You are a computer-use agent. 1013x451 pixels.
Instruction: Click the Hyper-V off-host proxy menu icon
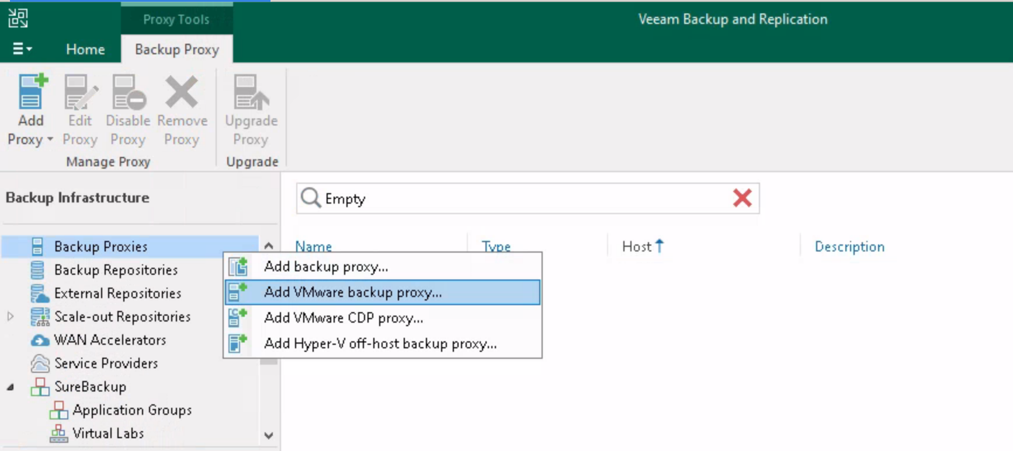[238, 344]
